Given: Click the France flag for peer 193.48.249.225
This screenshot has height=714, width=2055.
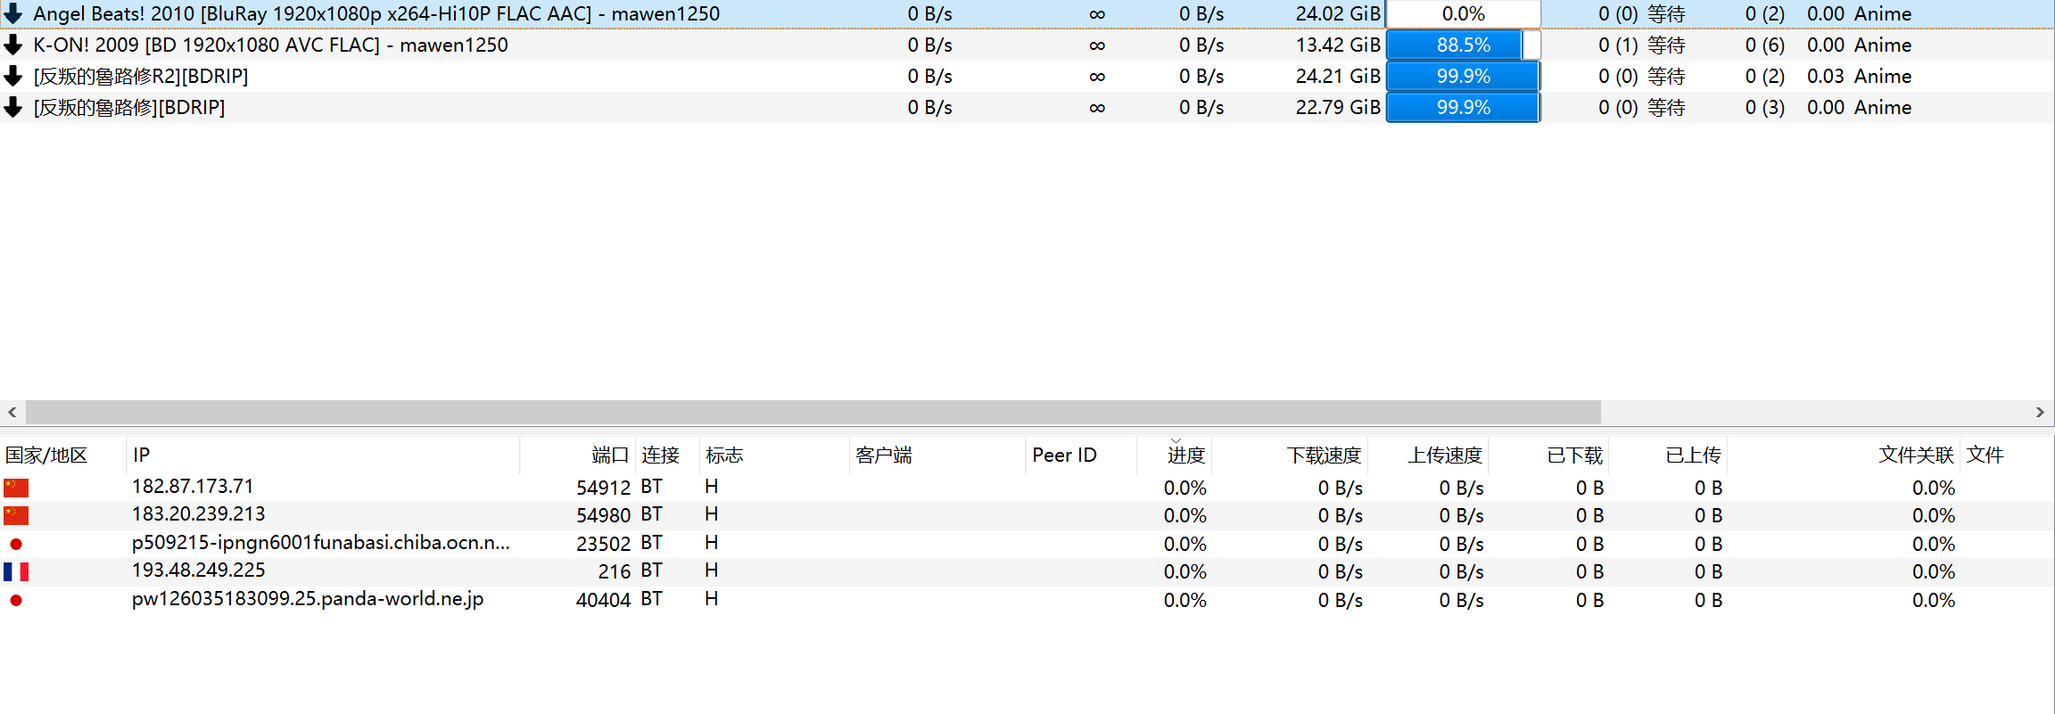Looking at the screenshot, I should pyautogui.click(x=16, y=571).
